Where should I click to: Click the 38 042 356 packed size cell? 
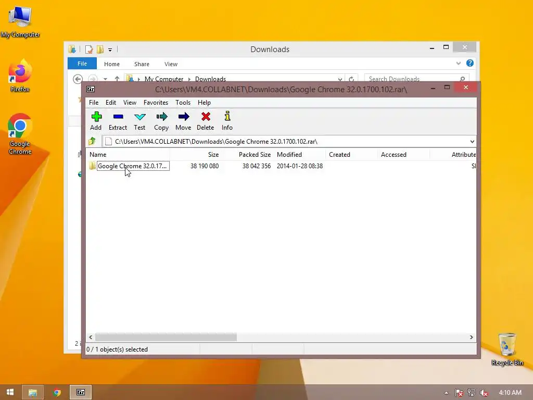click(x=256, y=166)
